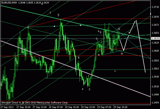The image size is (160, 109).
Task: Select the thick pink descending trendline
Action: (76, 69)
